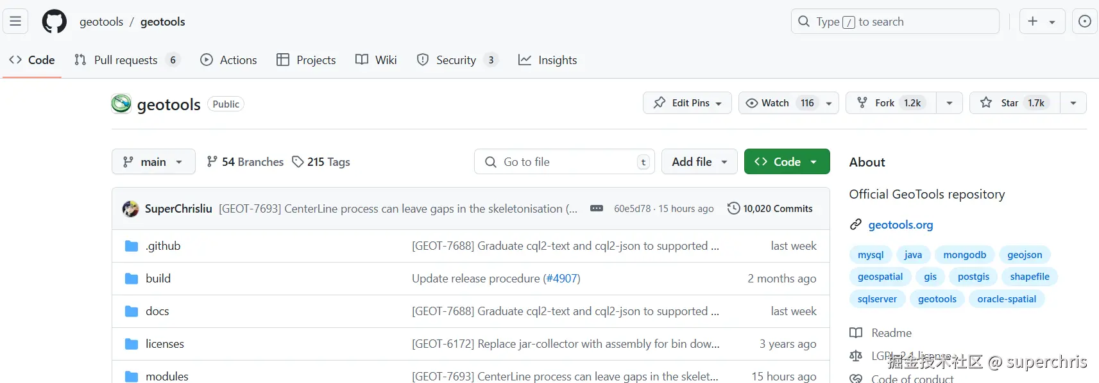Open the commit history clock icon
The width and height of the screenshot is (1099, 383).
(733, 208)
